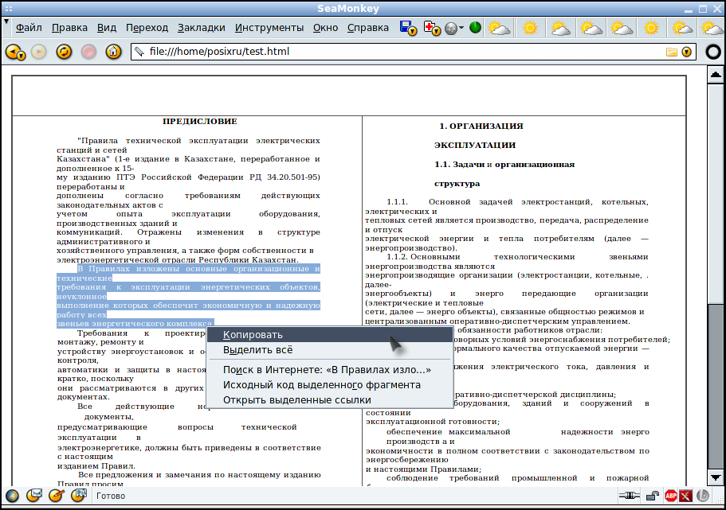Select Поиск в Интернете context menu entry
This screenshot has width=726, height=510.
pos(330,370)
